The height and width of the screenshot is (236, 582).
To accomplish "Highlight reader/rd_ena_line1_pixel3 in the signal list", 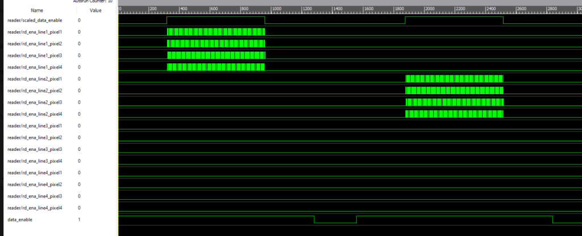I will [x=35, y=55].
